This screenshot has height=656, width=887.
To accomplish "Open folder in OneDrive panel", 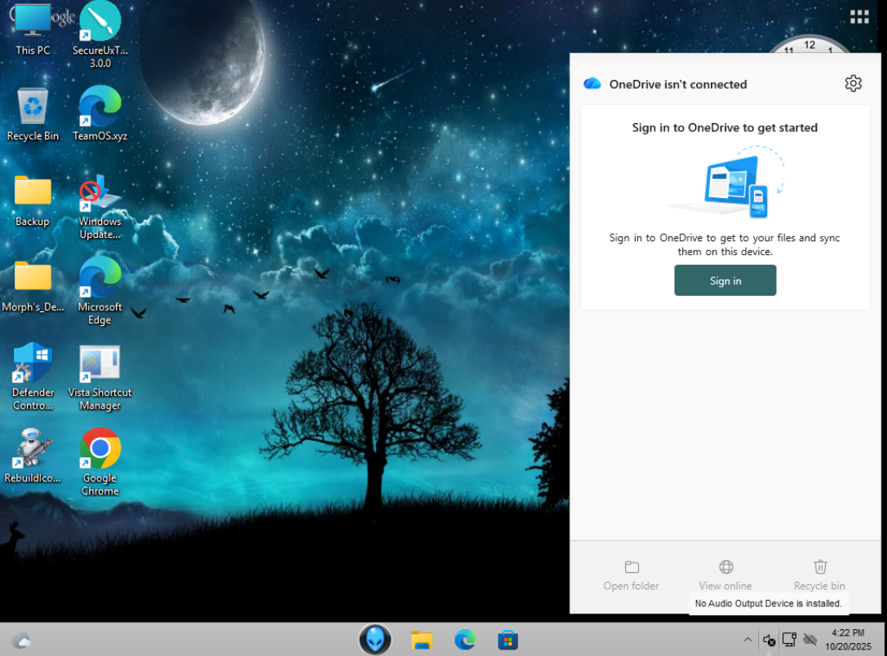I will [x=631, y=575].
